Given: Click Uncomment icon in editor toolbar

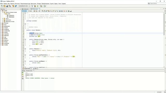Looking at the screenshot, I should (x=71, y=11).
